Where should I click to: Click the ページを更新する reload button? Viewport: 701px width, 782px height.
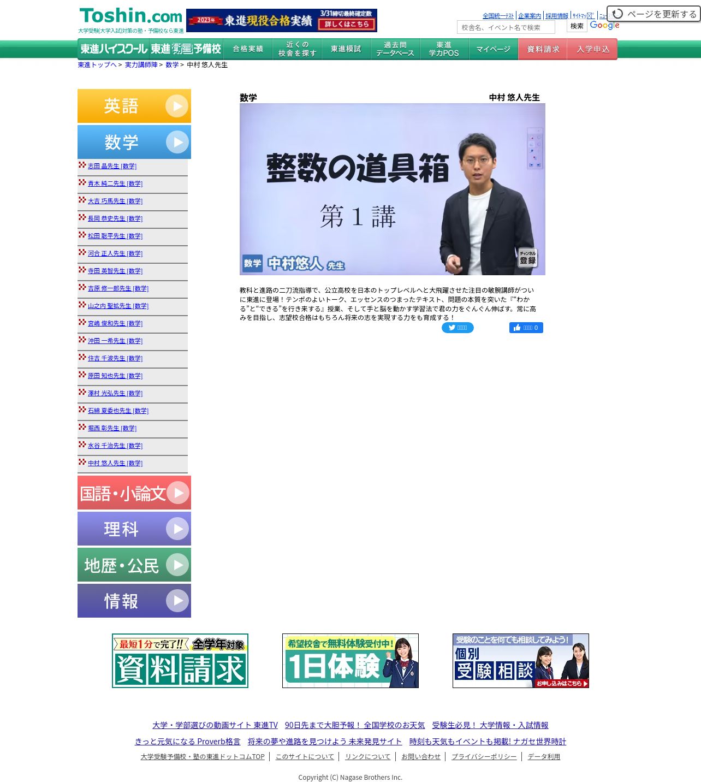pyautogui.click(x=654, y=14)
